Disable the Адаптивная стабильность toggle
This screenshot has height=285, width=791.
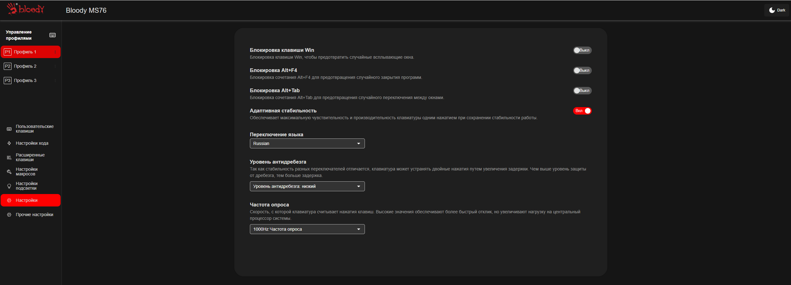click(582, 111)
